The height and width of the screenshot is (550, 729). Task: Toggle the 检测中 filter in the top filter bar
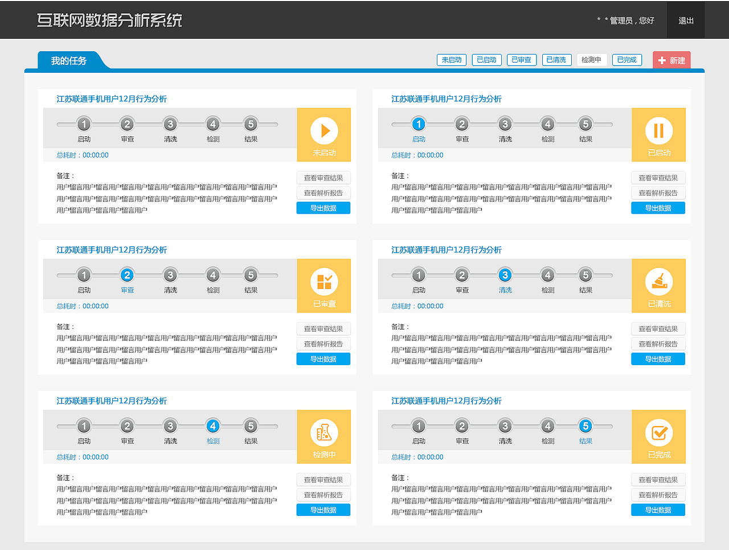point(591,60)
